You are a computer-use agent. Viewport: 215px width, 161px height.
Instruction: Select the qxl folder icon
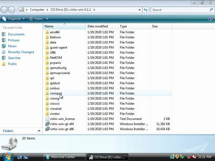point(47,78)
